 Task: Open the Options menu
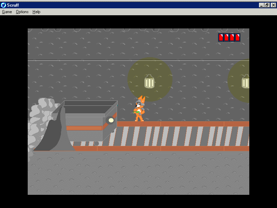coord(22,12)
